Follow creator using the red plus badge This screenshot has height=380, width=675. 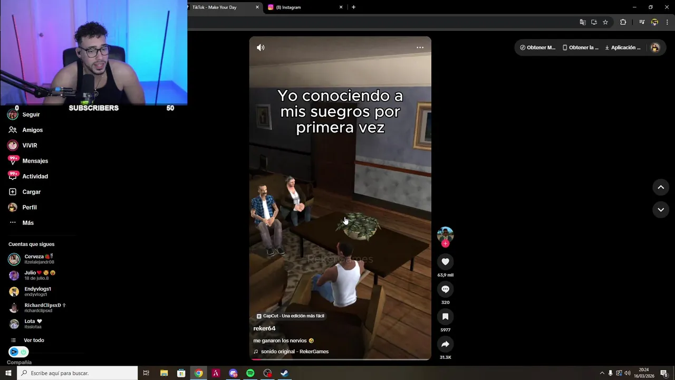pyautogui.click(x=445, y=244)
